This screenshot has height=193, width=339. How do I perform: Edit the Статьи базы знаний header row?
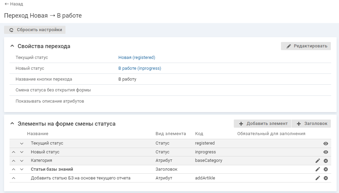pyautogui.click(x=318, y=169)
